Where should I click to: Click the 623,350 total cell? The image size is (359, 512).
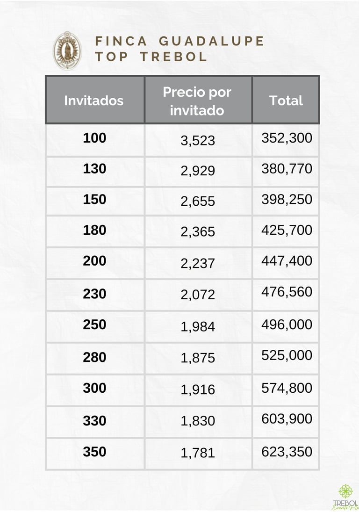[287, 452]
